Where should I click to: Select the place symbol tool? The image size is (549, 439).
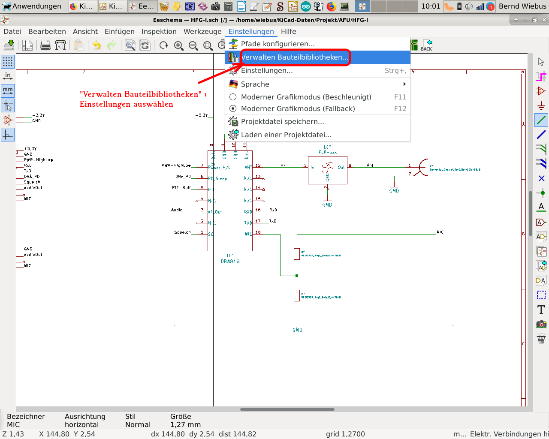click(x=541, y=91)
